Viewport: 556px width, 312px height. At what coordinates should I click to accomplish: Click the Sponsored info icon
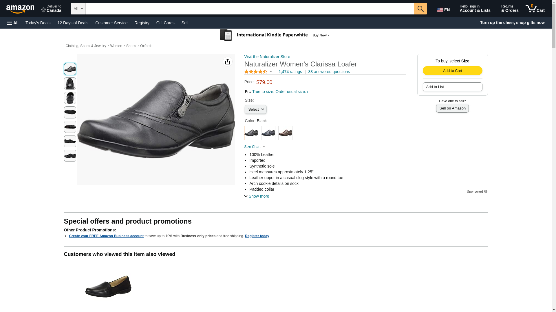point(486,192)
